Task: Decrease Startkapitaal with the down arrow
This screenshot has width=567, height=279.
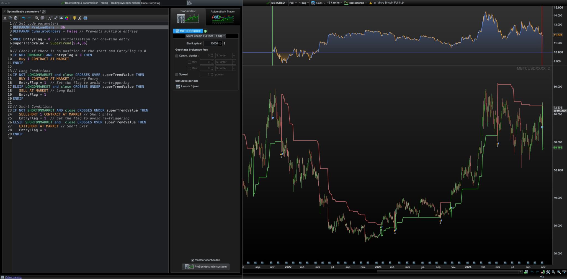Action: point(220,45)
